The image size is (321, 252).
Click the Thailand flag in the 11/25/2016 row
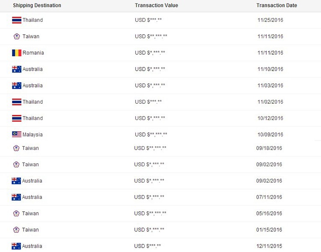click(17, 20)
